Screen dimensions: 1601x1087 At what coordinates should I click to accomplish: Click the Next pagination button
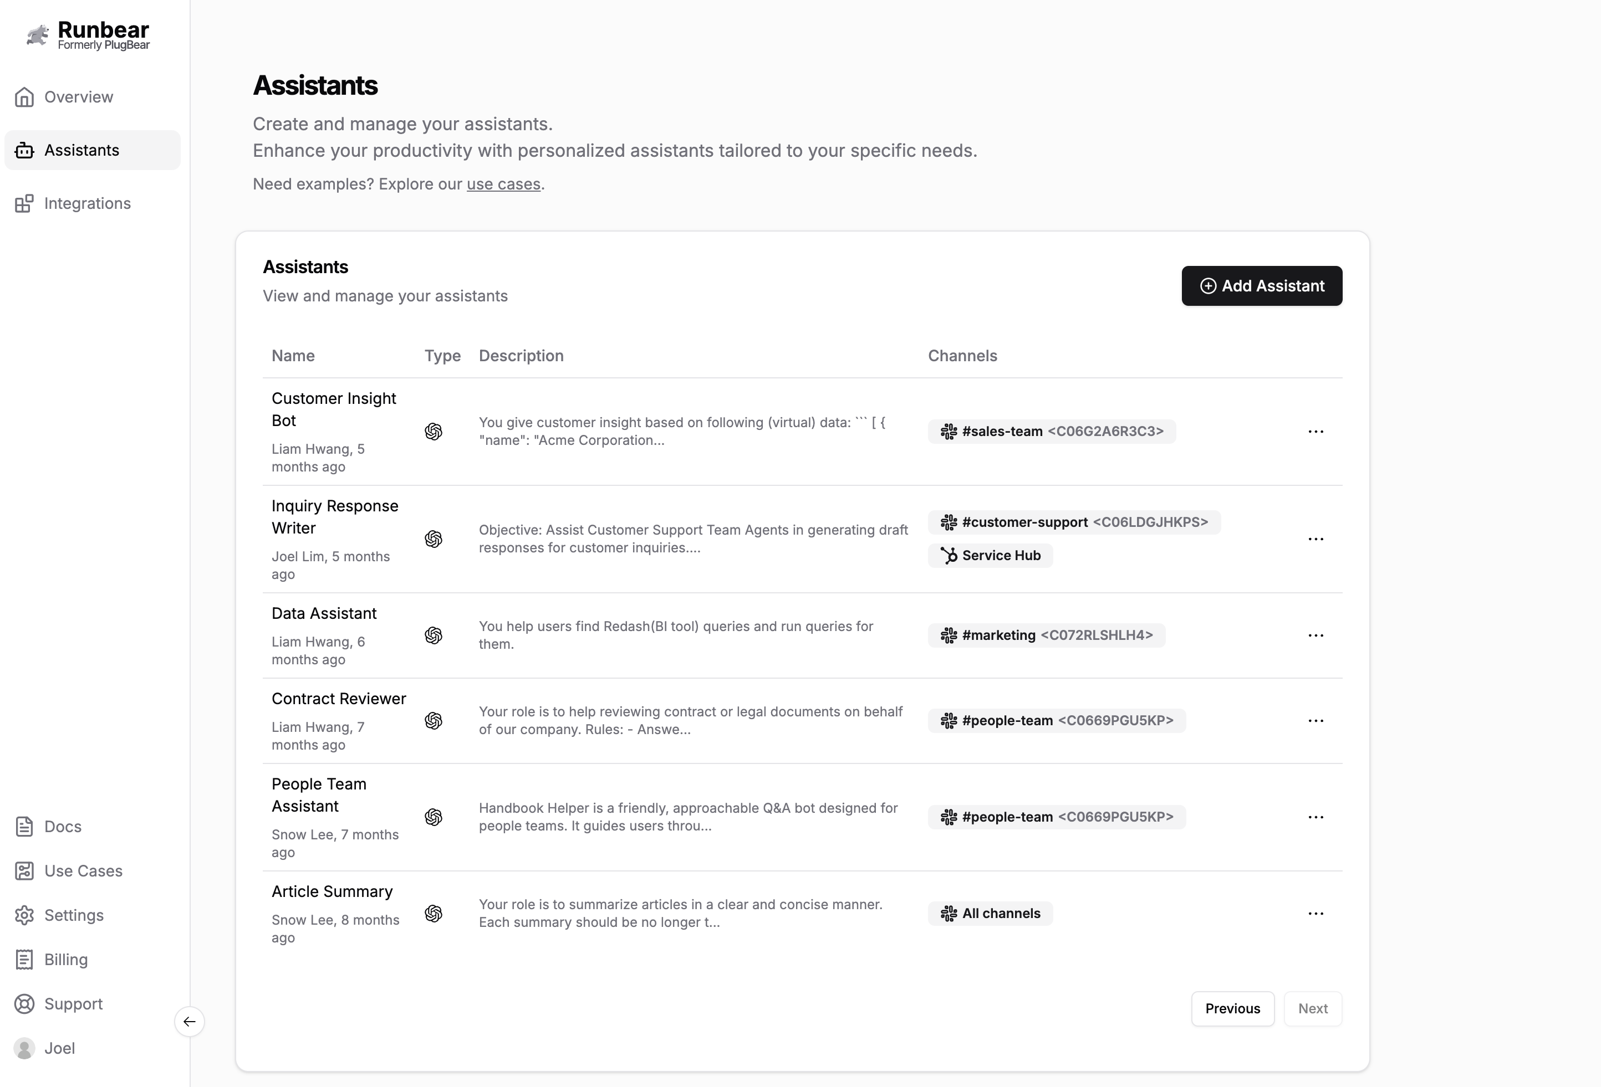pyautogui.click(x=1312, y=1008)
